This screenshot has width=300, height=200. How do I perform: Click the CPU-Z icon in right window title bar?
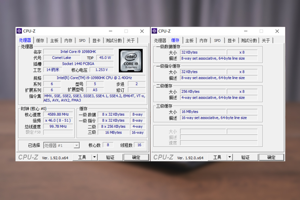(x=154, y=31)
